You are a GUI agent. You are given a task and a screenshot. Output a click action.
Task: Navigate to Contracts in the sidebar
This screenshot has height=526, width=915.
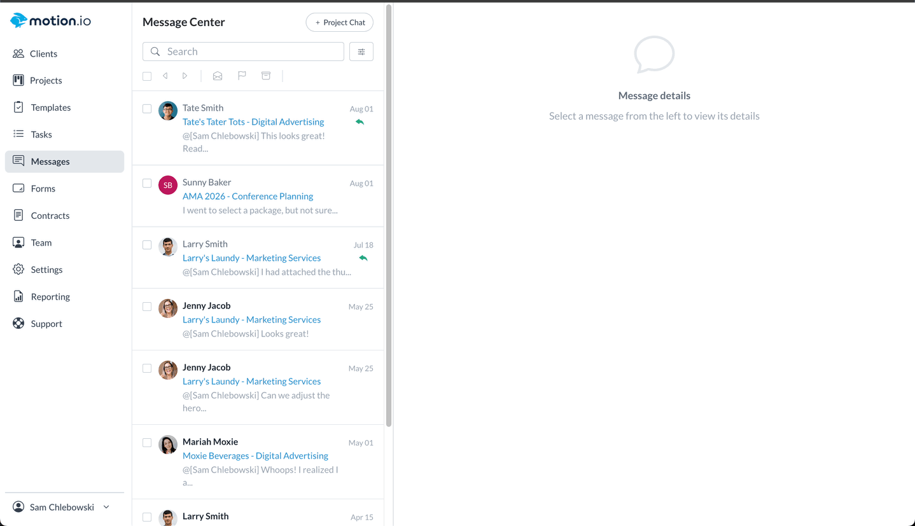click(50, 216)
